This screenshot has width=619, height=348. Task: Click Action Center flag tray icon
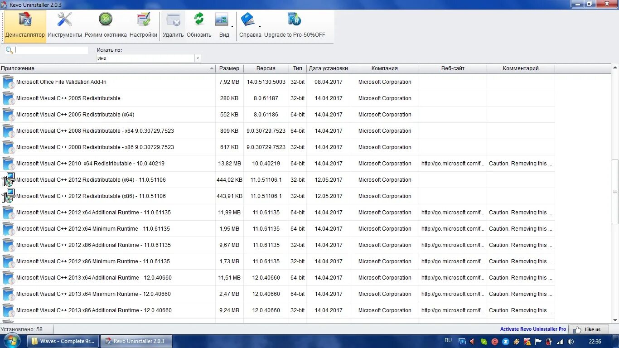538,342
